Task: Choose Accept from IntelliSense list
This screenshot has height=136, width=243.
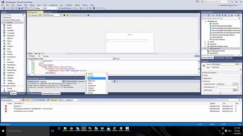Action: click(x=90, y=74)
